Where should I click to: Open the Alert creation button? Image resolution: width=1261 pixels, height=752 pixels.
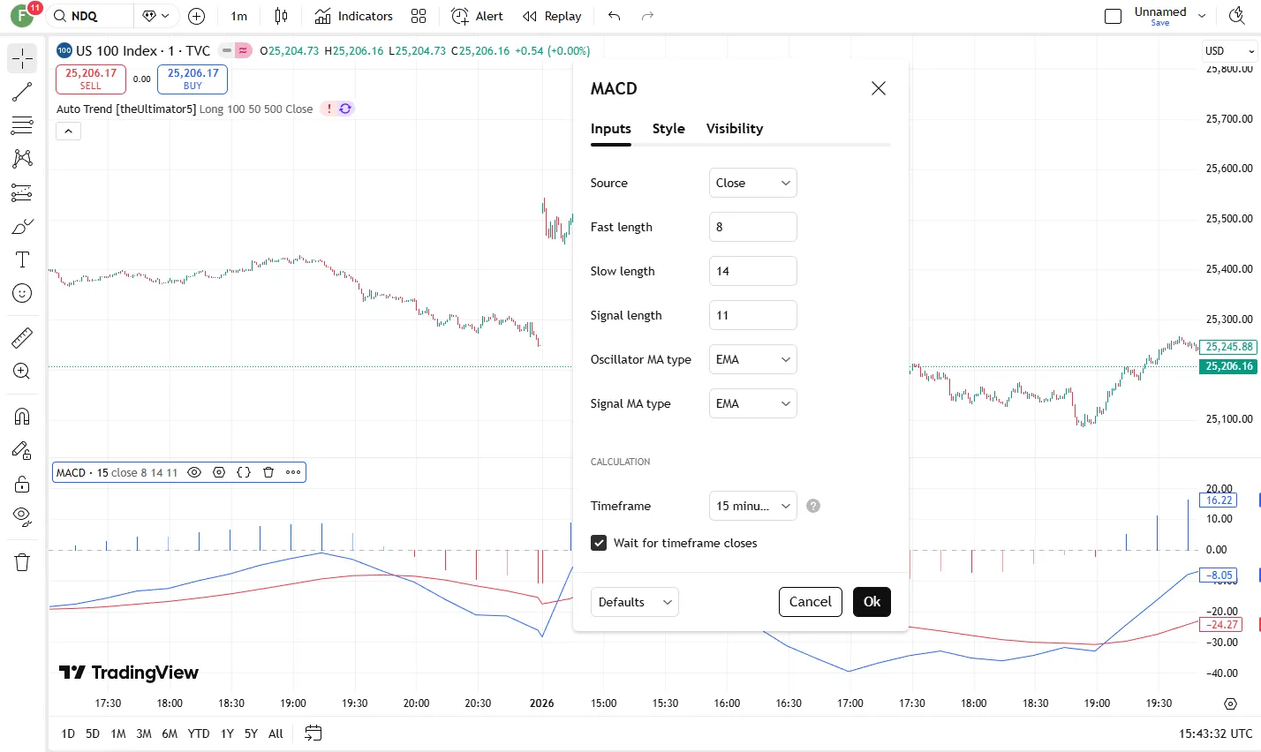[x=477, y=16]
